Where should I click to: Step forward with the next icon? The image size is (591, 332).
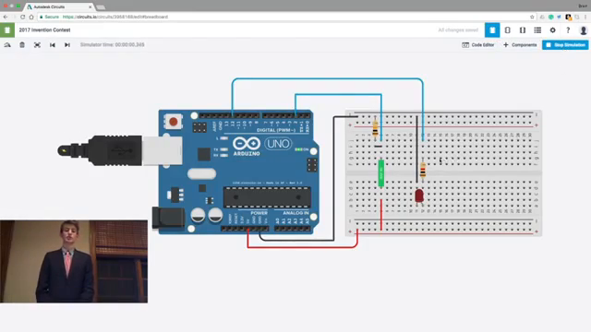click(67, 45)
